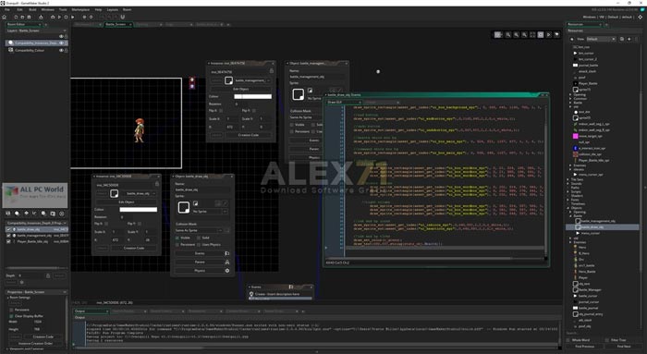Click the delete layer icon
Screen dimensions: 647x354
pos(62,214)
